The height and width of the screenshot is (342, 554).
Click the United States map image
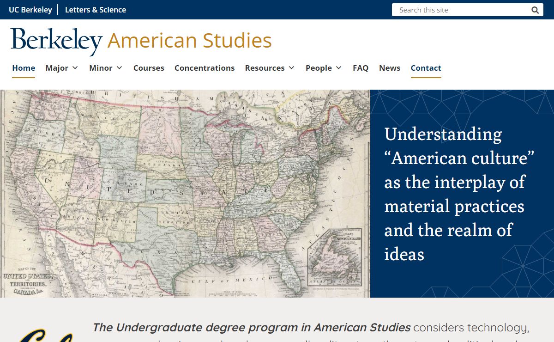[185, 193]
